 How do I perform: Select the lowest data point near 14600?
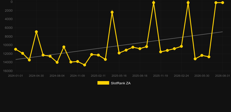point(85,65)
